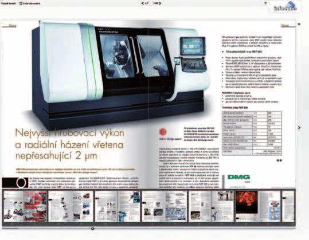This screenshot has height=240, width=309.
Task: Open the thumbnail spread with red robot image
Action: tap(258, 207)
